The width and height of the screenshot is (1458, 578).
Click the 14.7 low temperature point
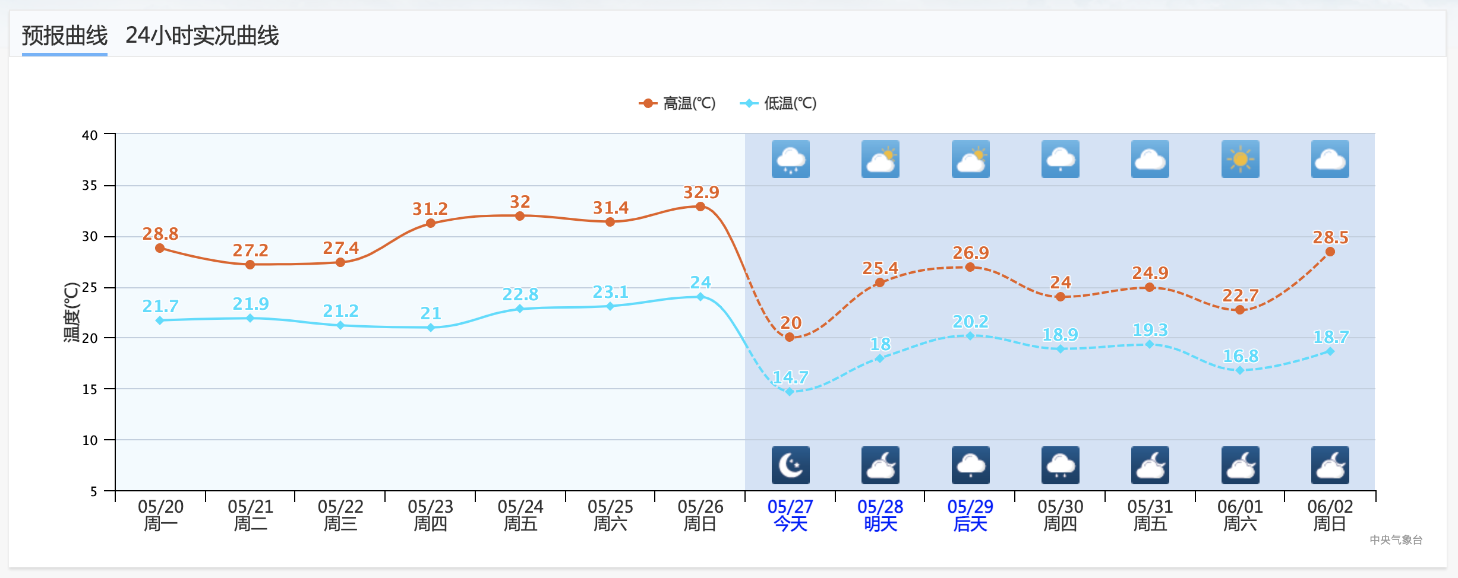coord(790,392)
